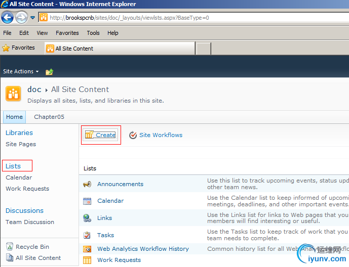
Task: Click the Links globe icon
Action: 87,218
